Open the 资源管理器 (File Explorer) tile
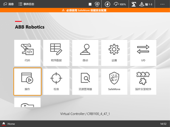Image resolution: width=170 pixels, height=127 pixels. click(85, 82)
